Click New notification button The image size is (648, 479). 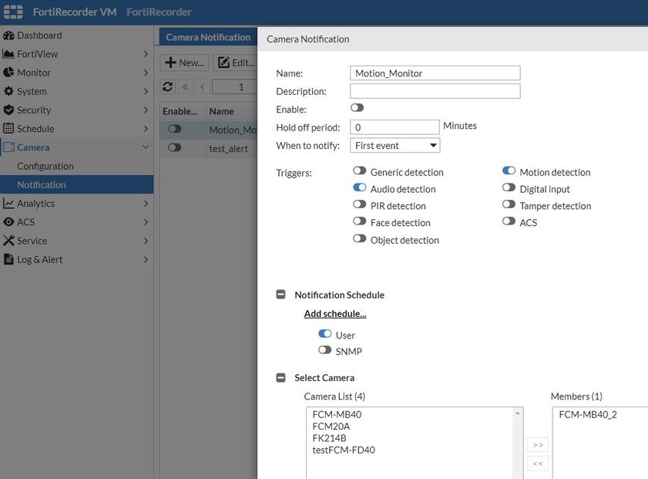click(184, 62)
